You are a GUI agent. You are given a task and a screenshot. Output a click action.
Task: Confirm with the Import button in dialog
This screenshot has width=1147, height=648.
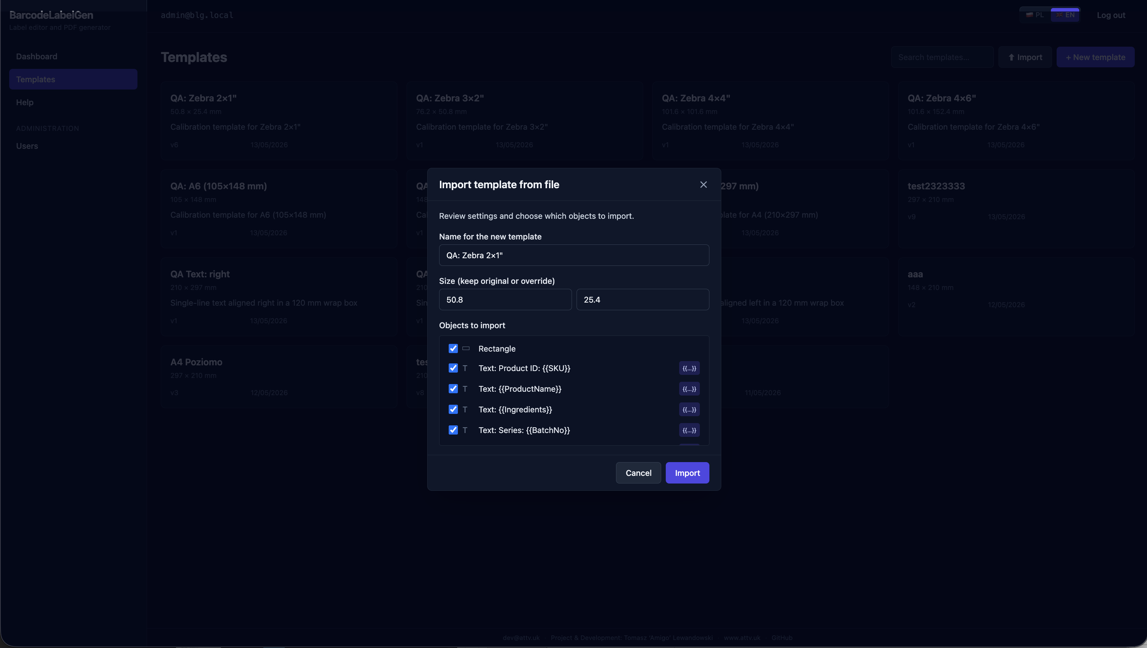(687, 473)
